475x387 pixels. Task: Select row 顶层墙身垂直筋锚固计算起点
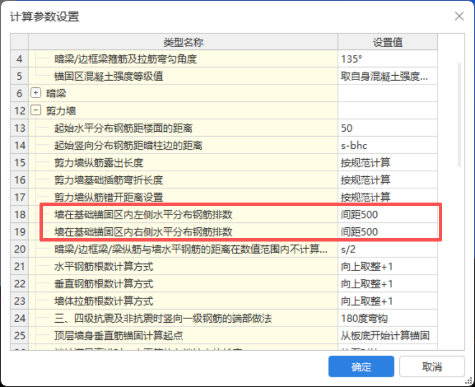point(183,335)
